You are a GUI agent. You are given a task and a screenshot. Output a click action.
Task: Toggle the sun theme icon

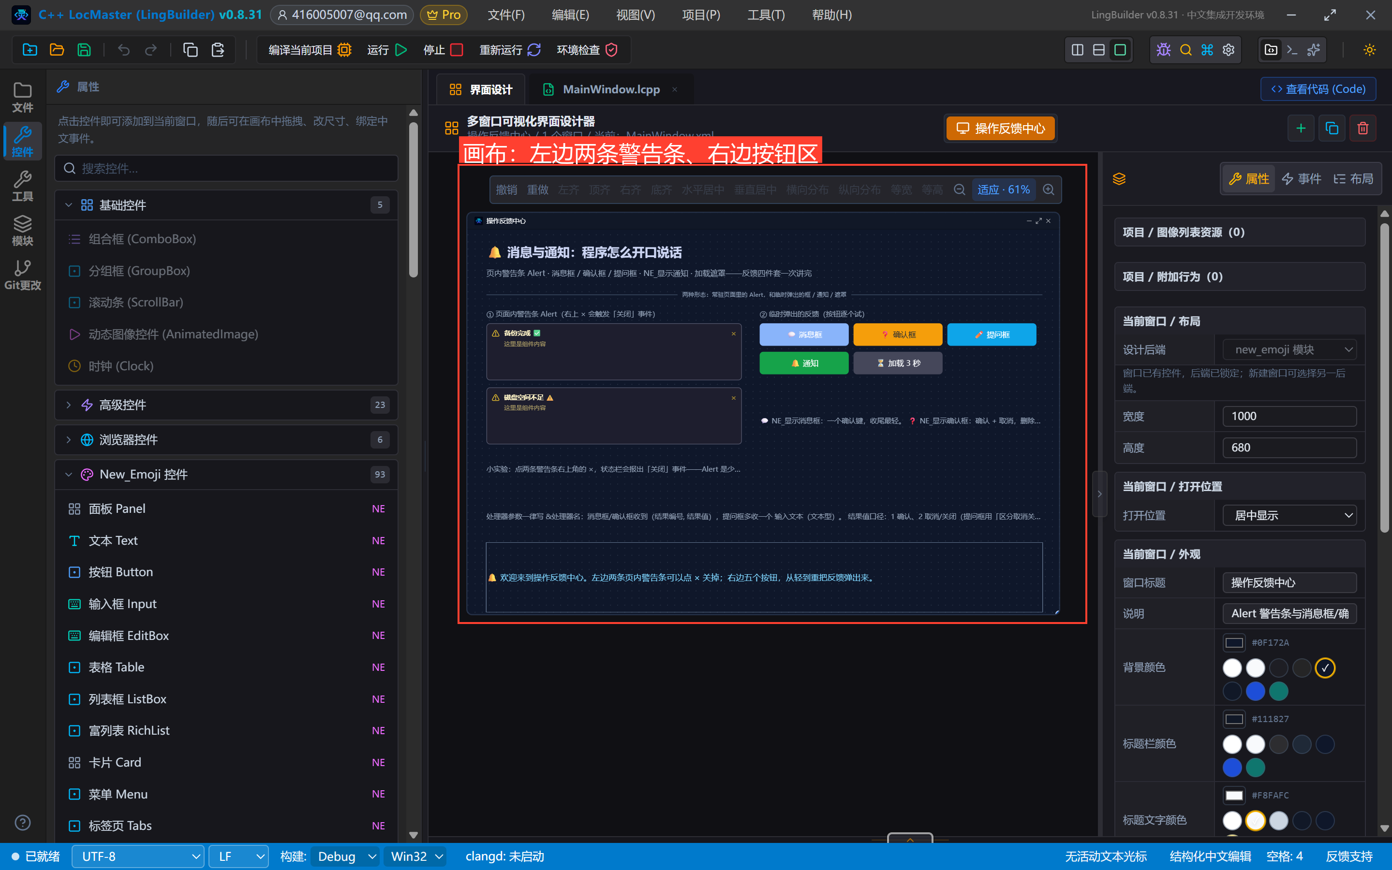point(1370,50)
